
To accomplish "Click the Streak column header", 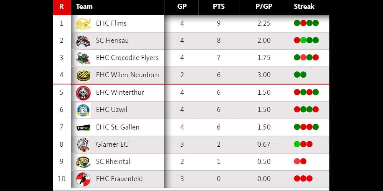I will [304, 6].
